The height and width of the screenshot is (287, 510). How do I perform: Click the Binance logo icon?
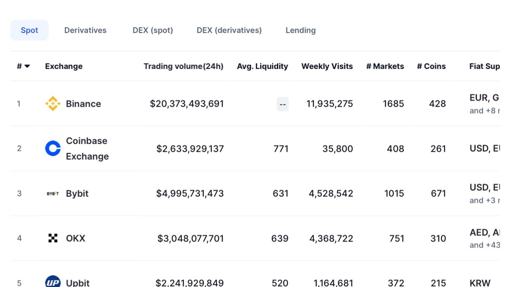[x=53, y=104]
